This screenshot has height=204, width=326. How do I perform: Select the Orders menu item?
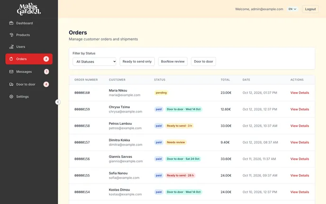29,59
